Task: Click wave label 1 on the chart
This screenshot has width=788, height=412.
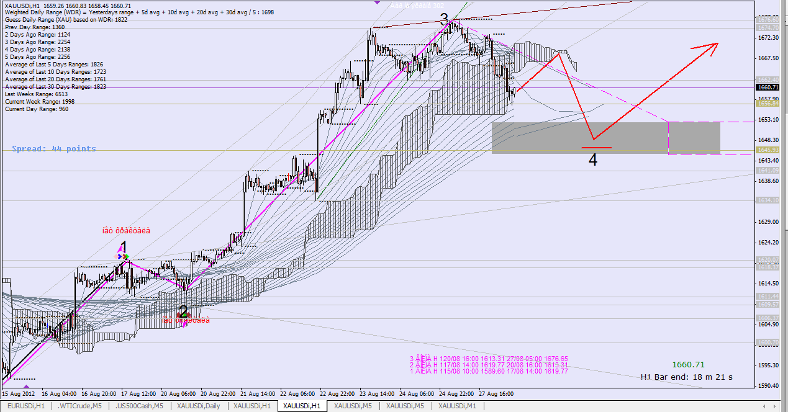Action: click(x=124, y=247)
